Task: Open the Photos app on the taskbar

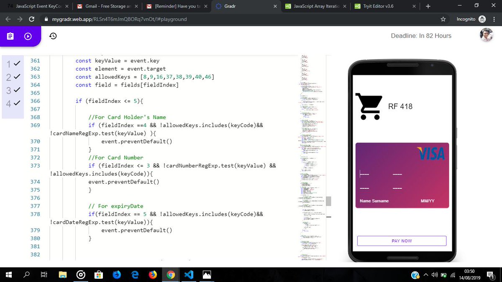Action: [207, 274]
